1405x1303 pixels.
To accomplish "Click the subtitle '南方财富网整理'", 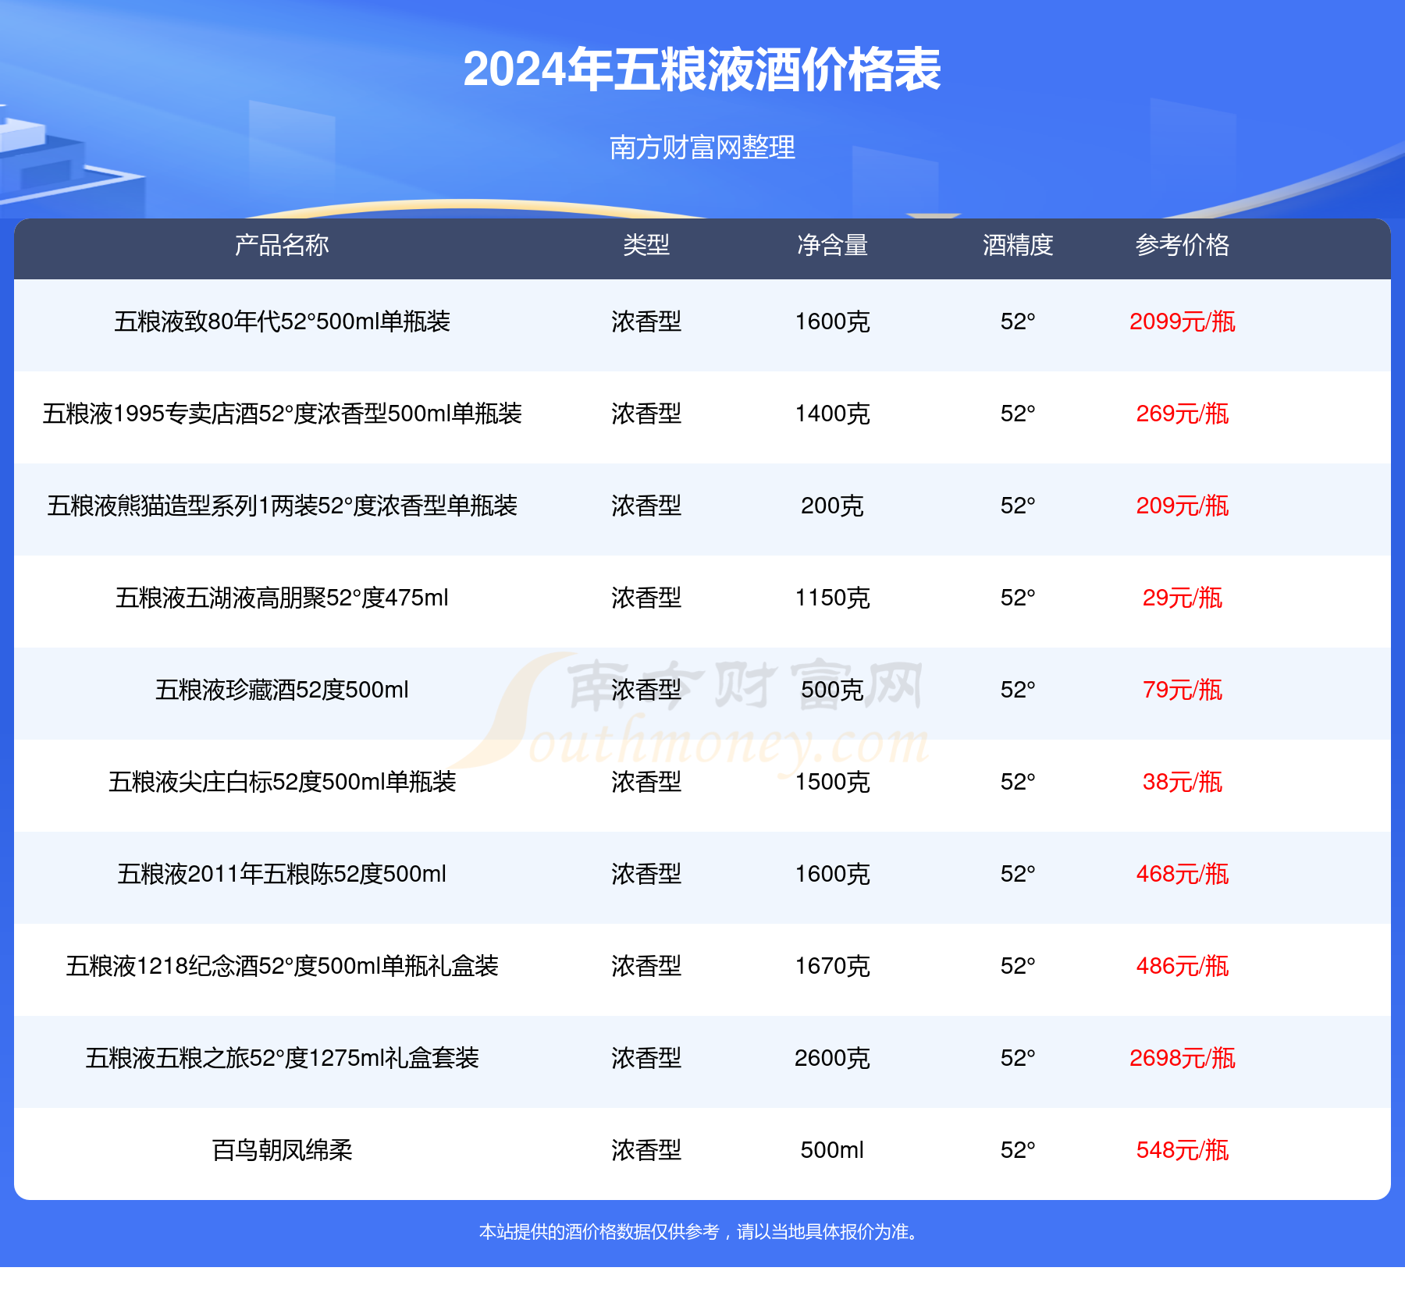I will [702, 147].
